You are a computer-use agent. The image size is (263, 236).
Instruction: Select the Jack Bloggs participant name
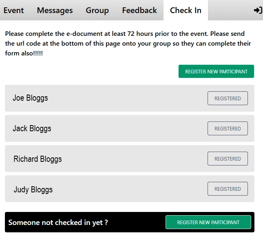pos(32,128)
